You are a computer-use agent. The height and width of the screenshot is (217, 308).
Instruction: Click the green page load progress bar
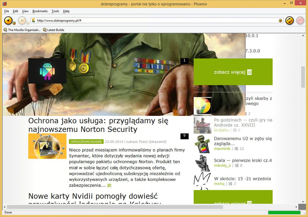(284, 212)
